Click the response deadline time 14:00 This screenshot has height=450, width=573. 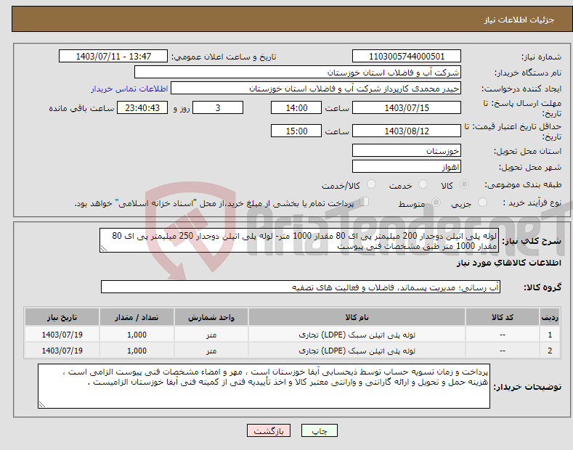[296, 107]
